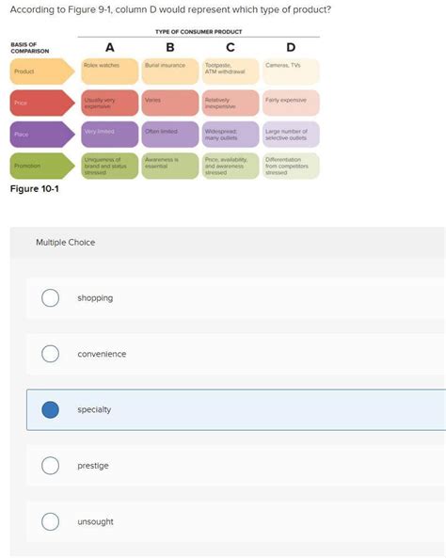Click the purple Place arrow label
This screenshot has width=446, height=558.
pyautogui.click(x=42, y=135)
